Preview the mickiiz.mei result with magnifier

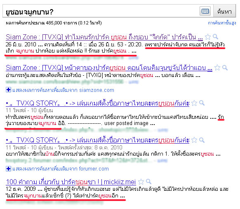(x=148, y=182)
